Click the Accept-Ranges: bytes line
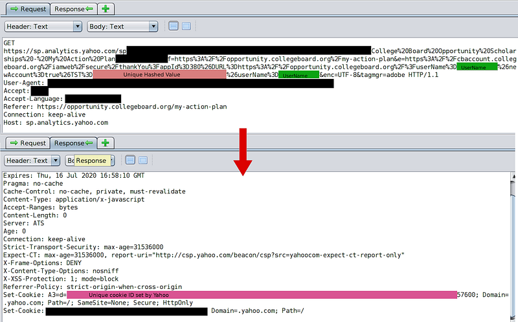The width and height of the screenshot is (518, 322). (40, 207)
